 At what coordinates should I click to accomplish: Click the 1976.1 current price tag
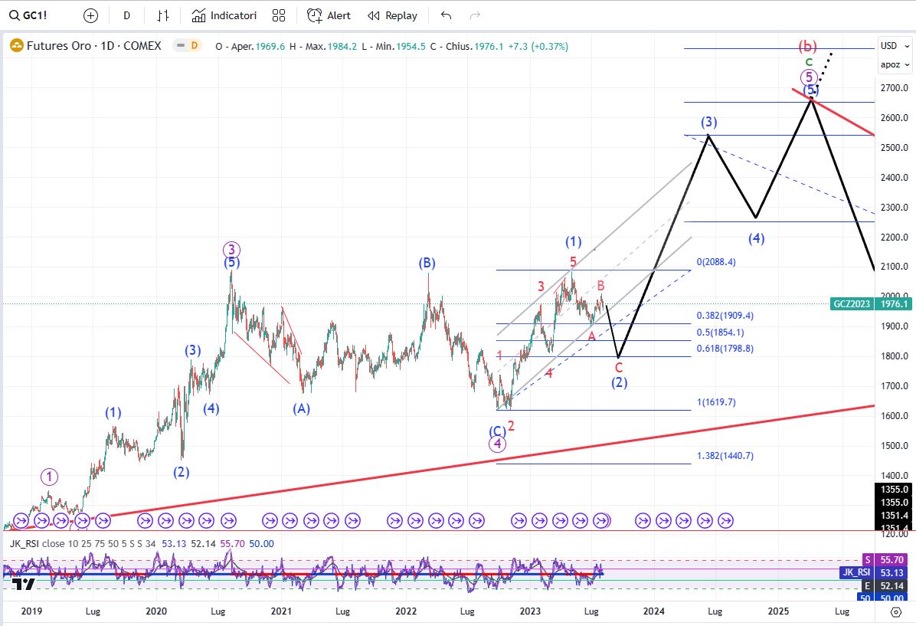tap(894, 304)
